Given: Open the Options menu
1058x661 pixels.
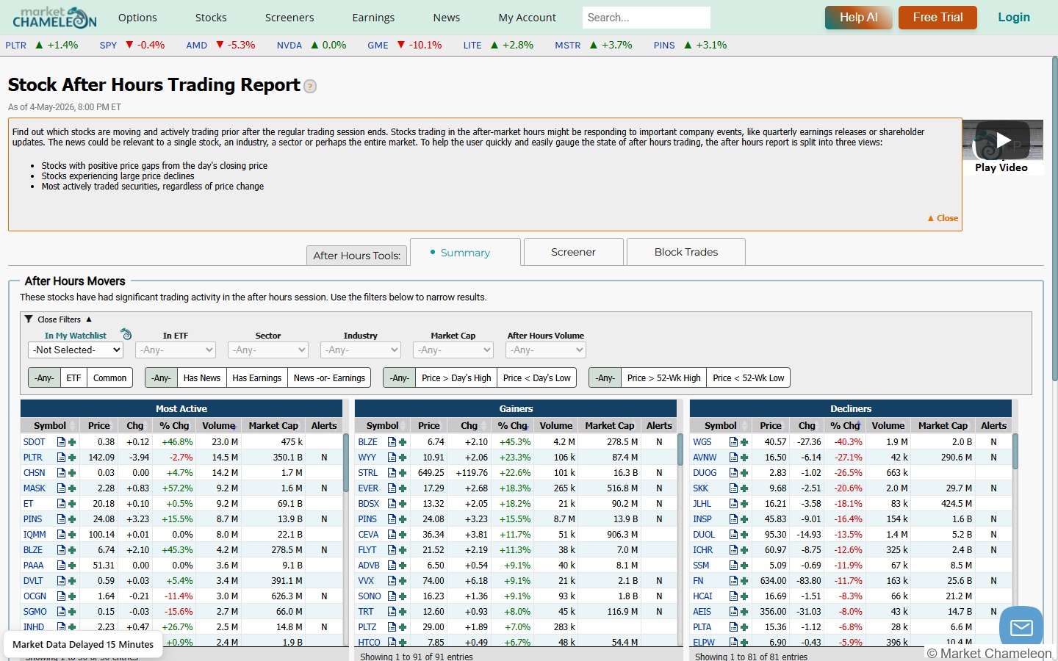Looking at the screenshot, I should (137, 18).
